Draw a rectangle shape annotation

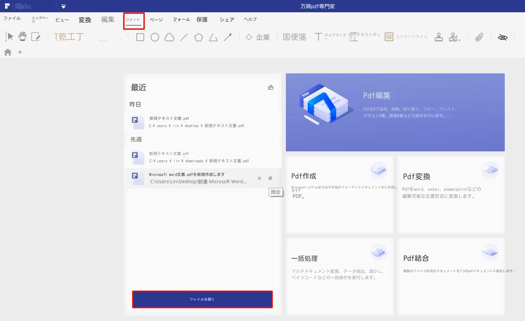140,37
